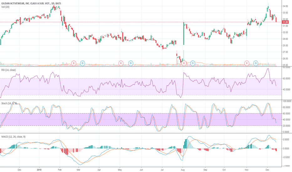Click the 30.00 price axis label
This screenshot has width=292, height=172.
(x=285, y=32)
